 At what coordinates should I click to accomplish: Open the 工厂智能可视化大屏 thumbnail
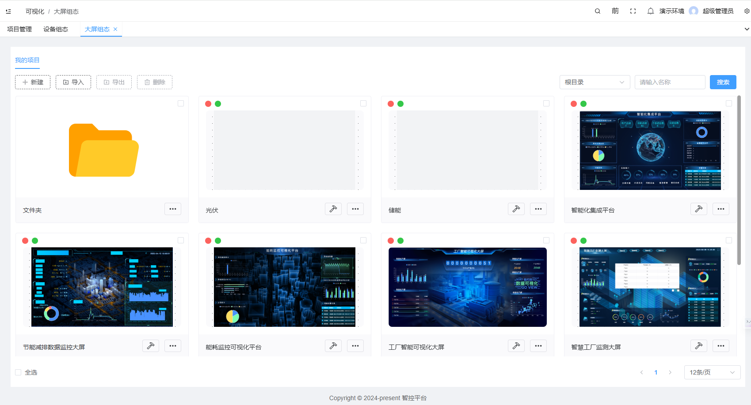tap(468, 287)
